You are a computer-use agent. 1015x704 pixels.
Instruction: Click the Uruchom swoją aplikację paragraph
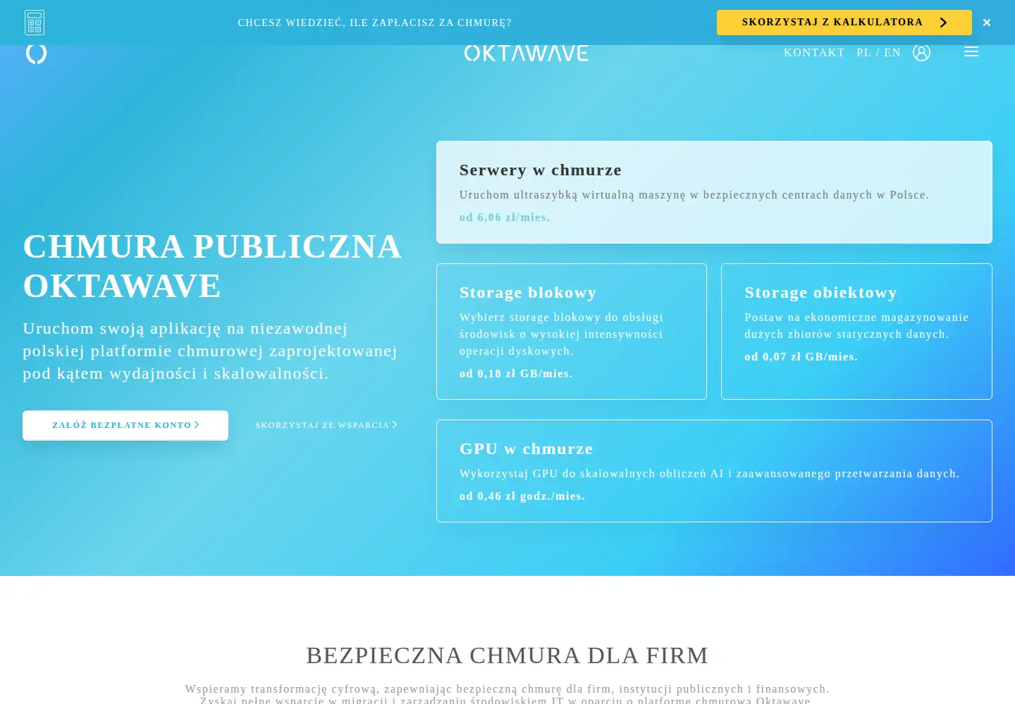210,351
